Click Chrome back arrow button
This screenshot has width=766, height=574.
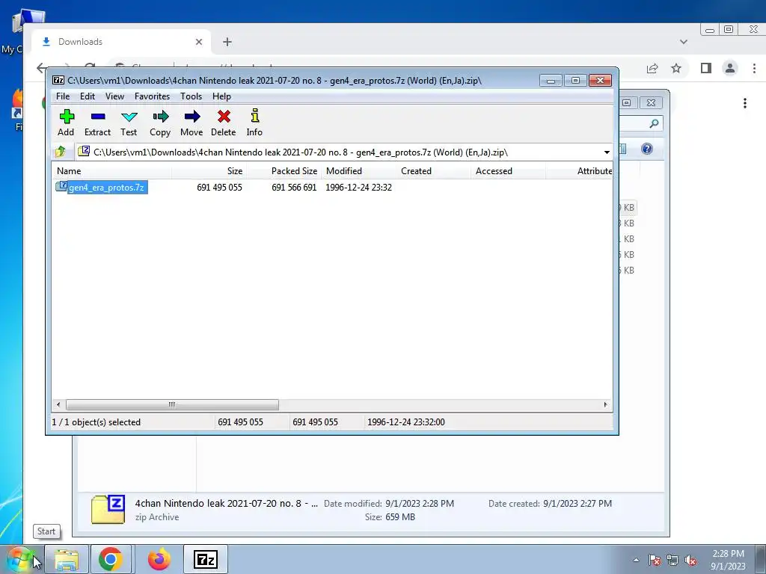(42, 68)
